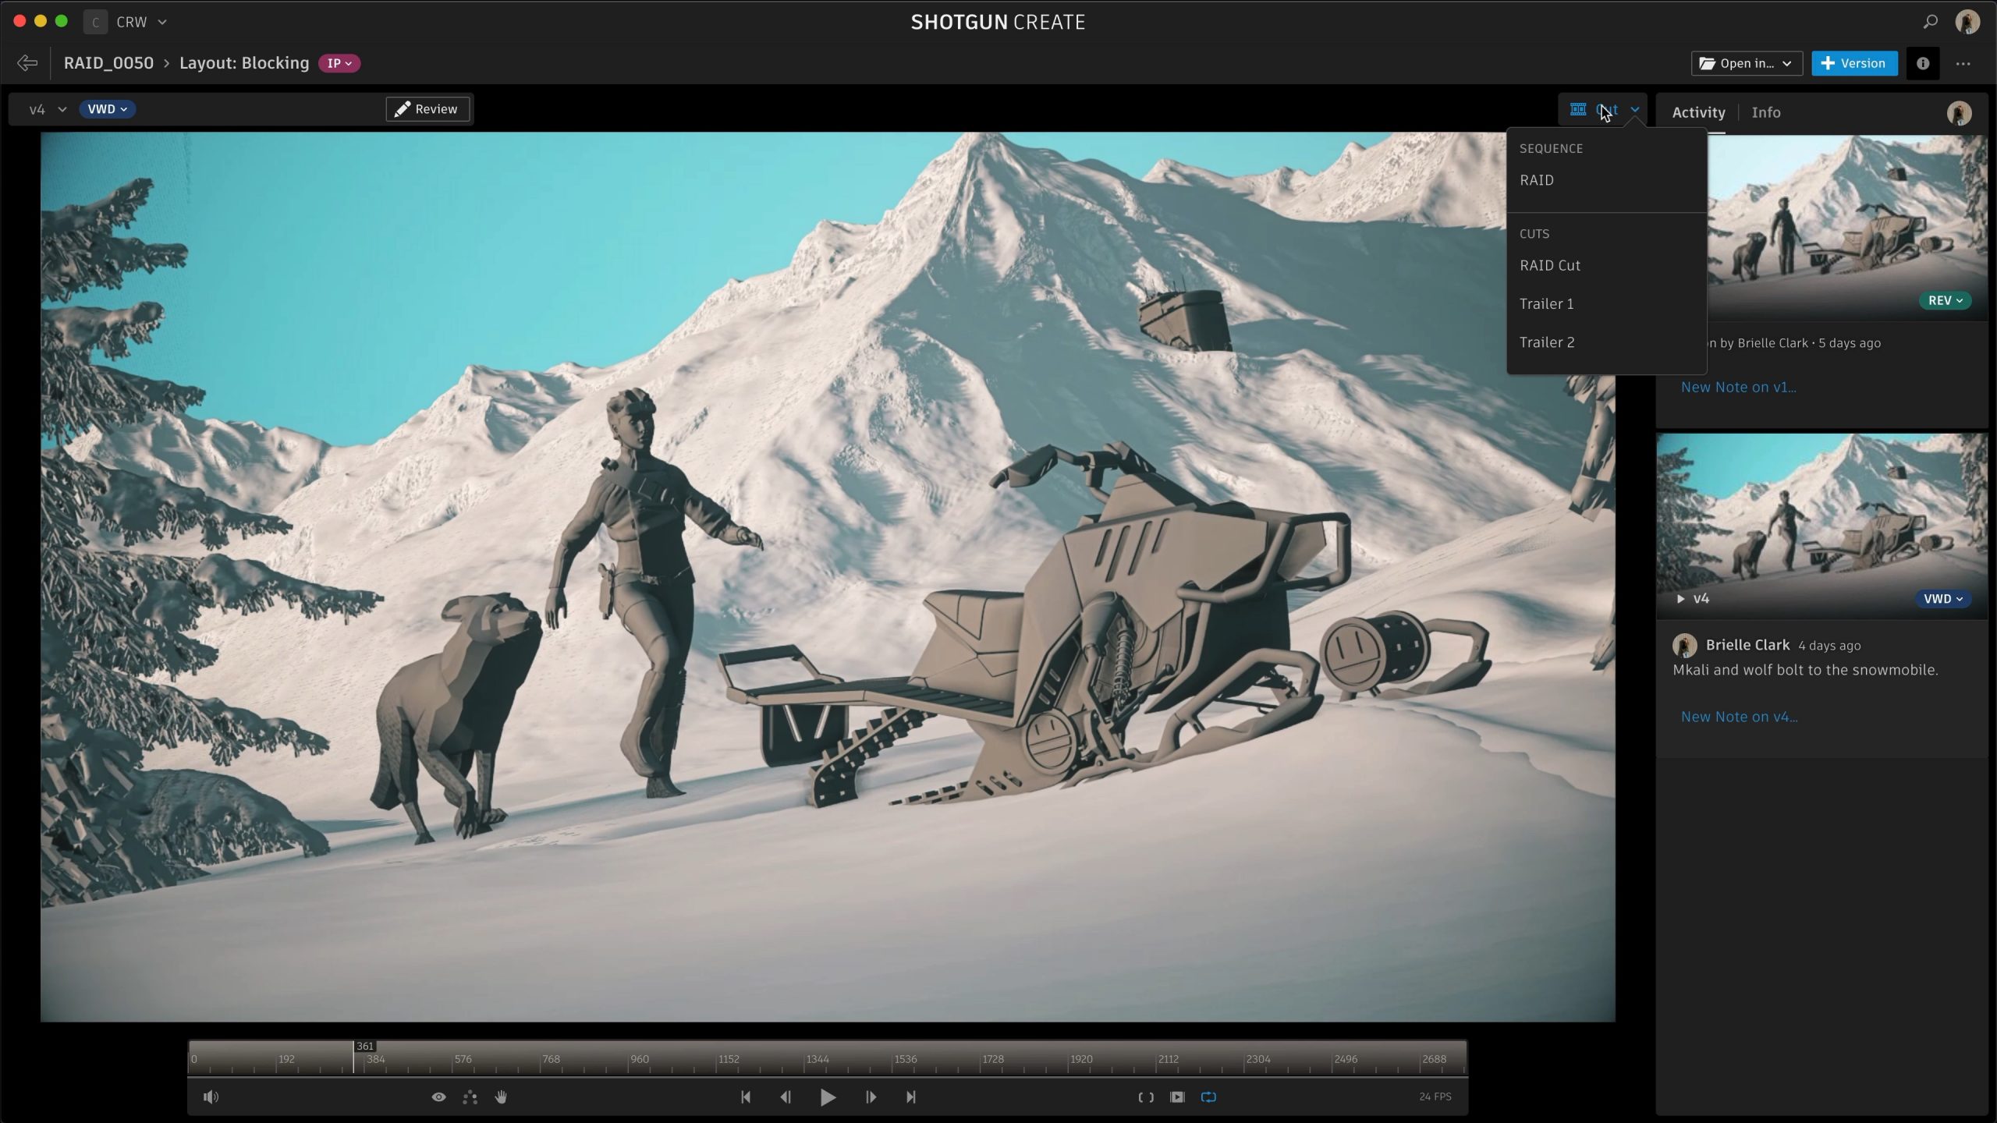The width and height of the screenshot is (1997, 1123).
Task: Click the info circle icon
Action: tap(1922, 63)
